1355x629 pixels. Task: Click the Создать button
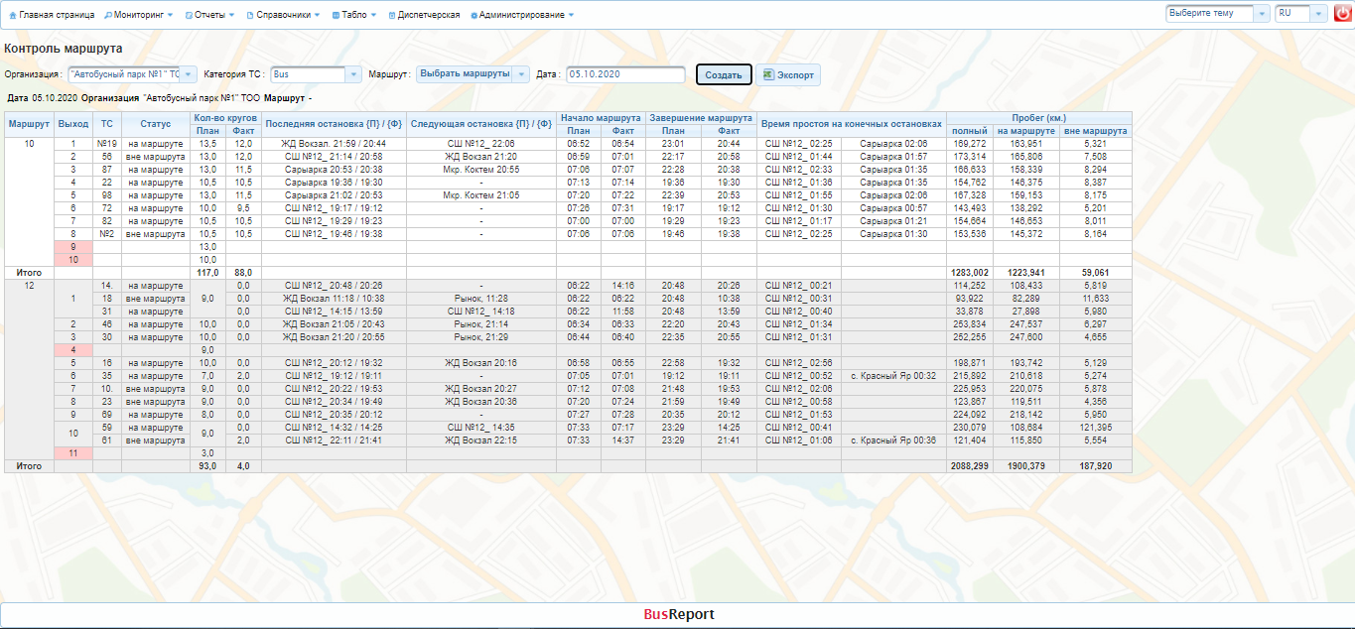tap(724, 75)
